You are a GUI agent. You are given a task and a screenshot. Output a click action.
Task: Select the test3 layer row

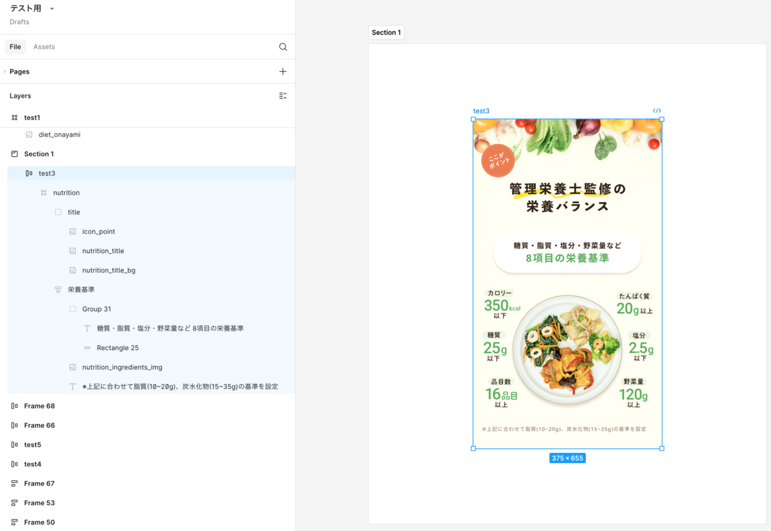click(x=151, y=173)
